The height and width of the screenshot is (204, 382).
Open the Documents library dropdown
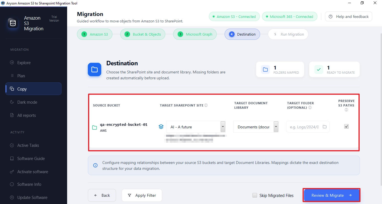point(256,127)
